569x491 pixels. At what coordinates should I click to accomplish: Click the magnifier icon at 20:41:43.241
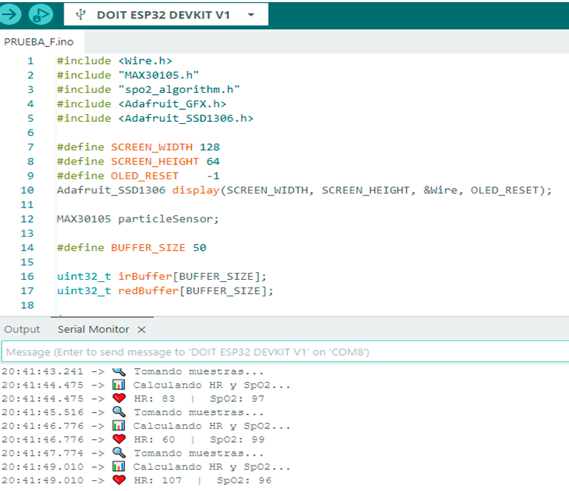coord(119,371)
